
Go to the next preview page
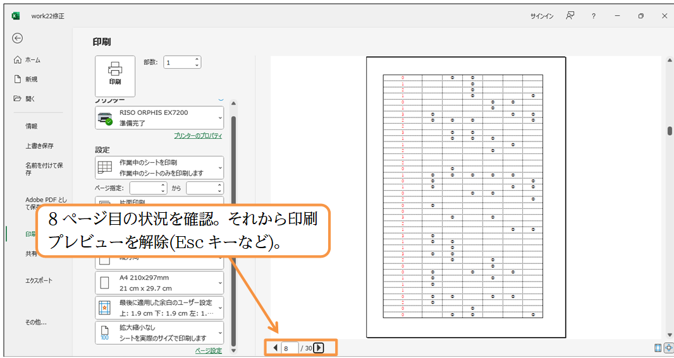pyautogui.click(x=318, y=348)
